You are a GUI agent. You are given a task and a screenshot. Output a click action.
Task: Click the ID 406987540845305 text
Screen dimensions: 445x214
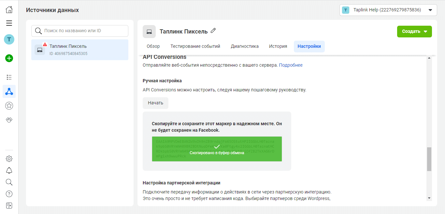(x=68, y=54)
